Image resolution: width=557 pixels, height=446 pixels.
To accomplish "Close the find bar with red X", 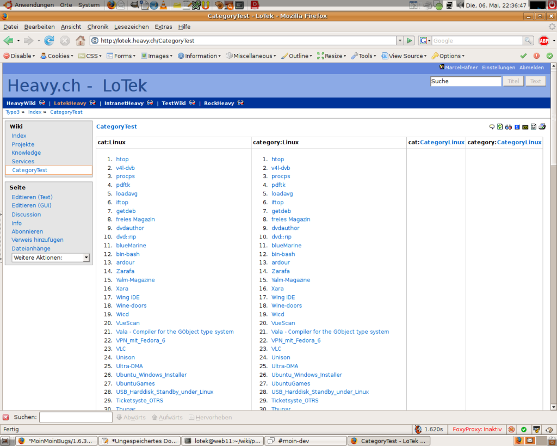I will click(x=5, y=417).
